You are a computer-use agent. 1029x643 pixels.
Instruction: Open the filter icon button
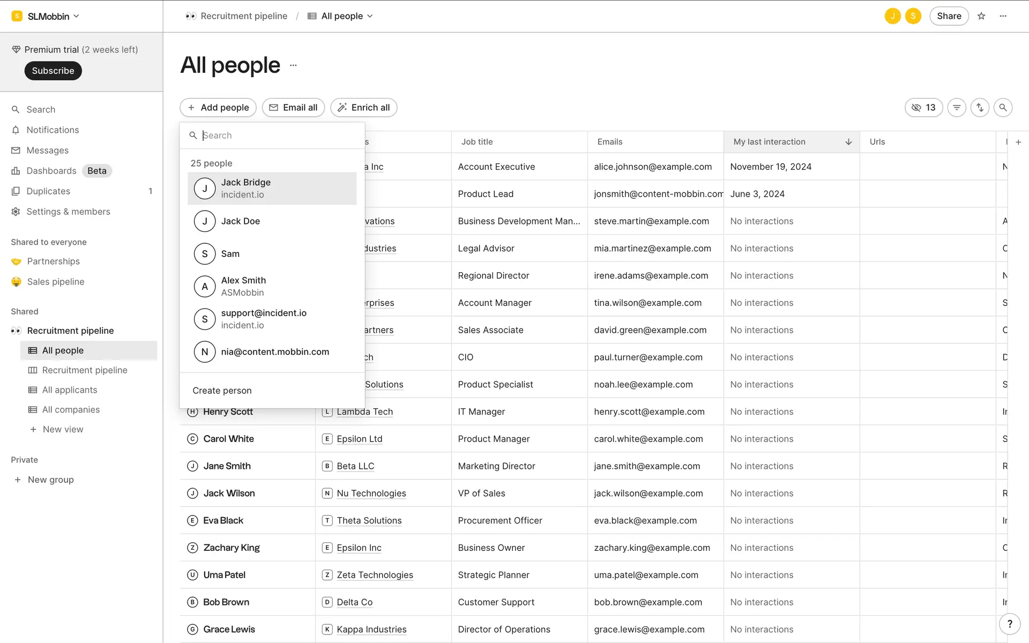coord(957,108)
